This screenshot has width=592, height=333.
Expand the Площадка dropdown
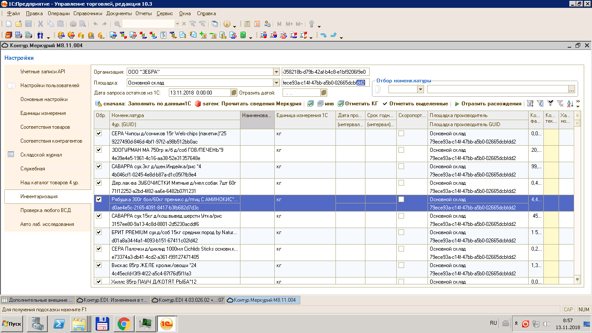(276, 82)
